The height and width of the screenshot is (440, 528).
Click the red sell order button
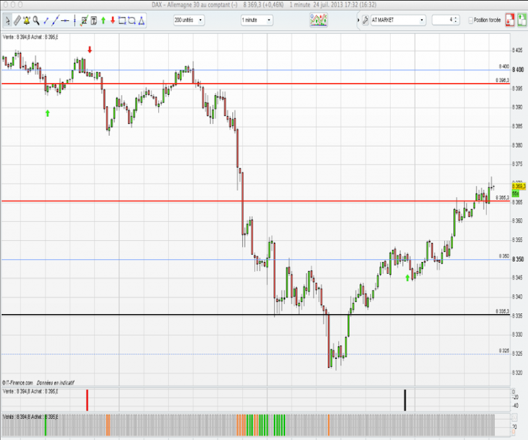coord(510,20)
